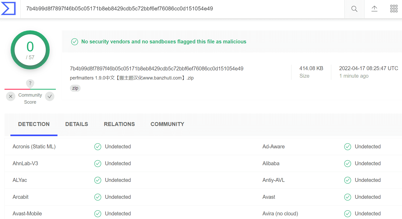Click the Avira row check icon
This screenshot has width=402, height=219.
click(348, 214)
